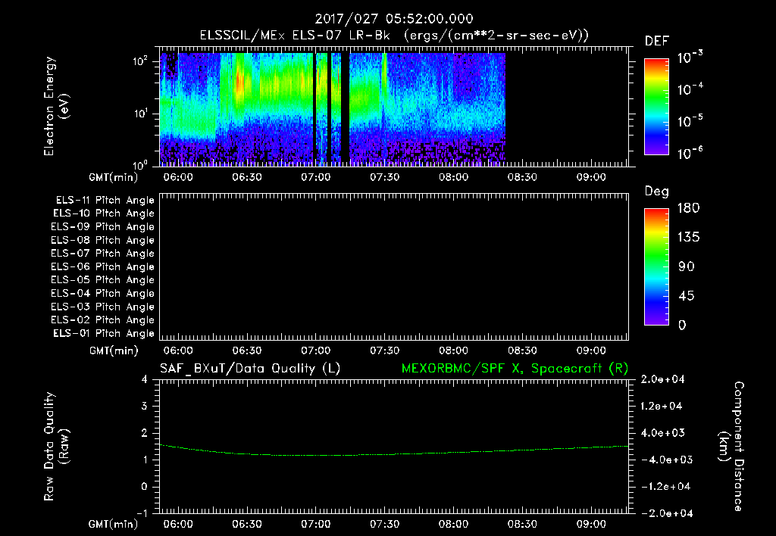Select the ELS-06 Pitch Angle row label
Image resolution: width=776 pixels, height=536 pixels.
point(102,267)
